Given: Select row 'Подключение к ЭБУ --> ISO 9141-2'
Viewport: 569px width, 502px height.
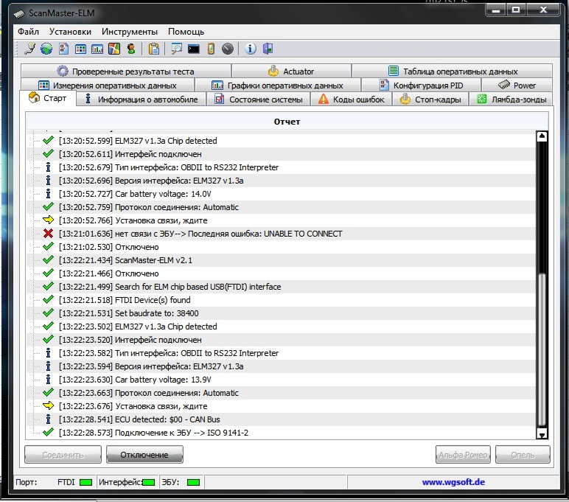Looking at the screenshot, I should point(281,433).
